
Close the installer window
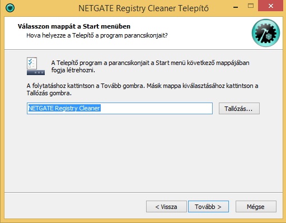[271, 6]
